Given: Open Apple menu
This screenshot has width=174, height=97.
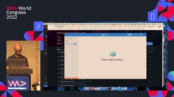Looking at the screenshot, I should coord(45,22).
